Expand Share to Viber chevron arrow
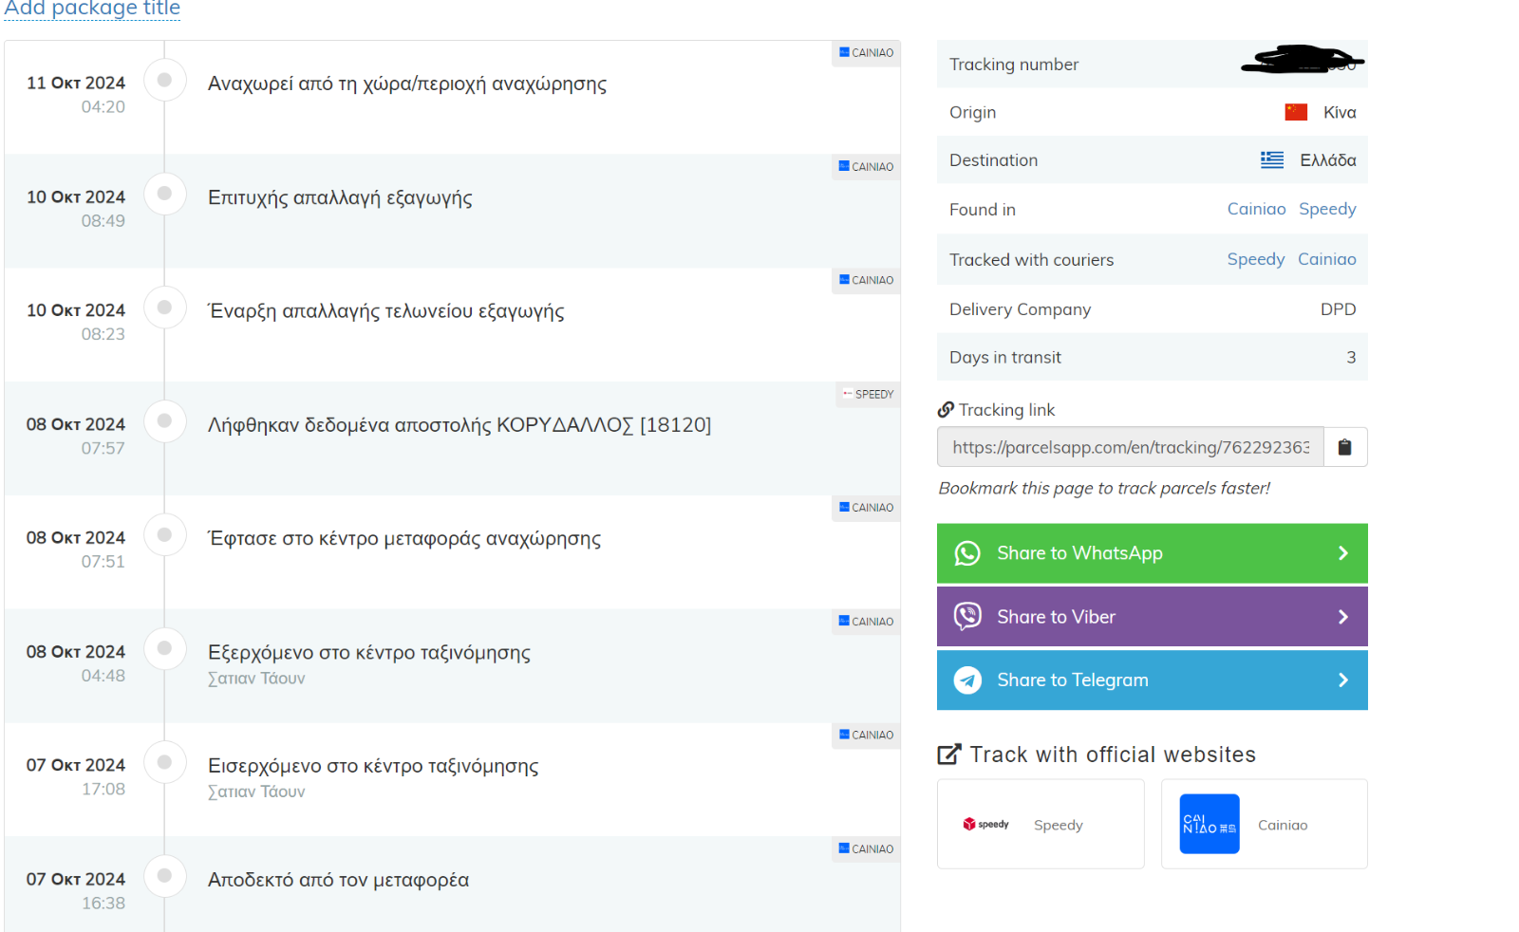1519x932 pixels. pos(1343,617)
